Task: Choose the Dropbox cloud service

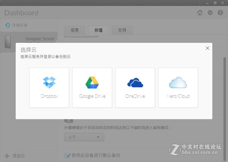Action: [x=49, y=88]
